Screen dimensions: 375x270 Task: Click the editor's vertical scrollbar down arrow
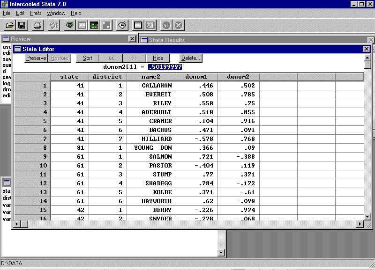pyautogui.click(x=367, y=216)
